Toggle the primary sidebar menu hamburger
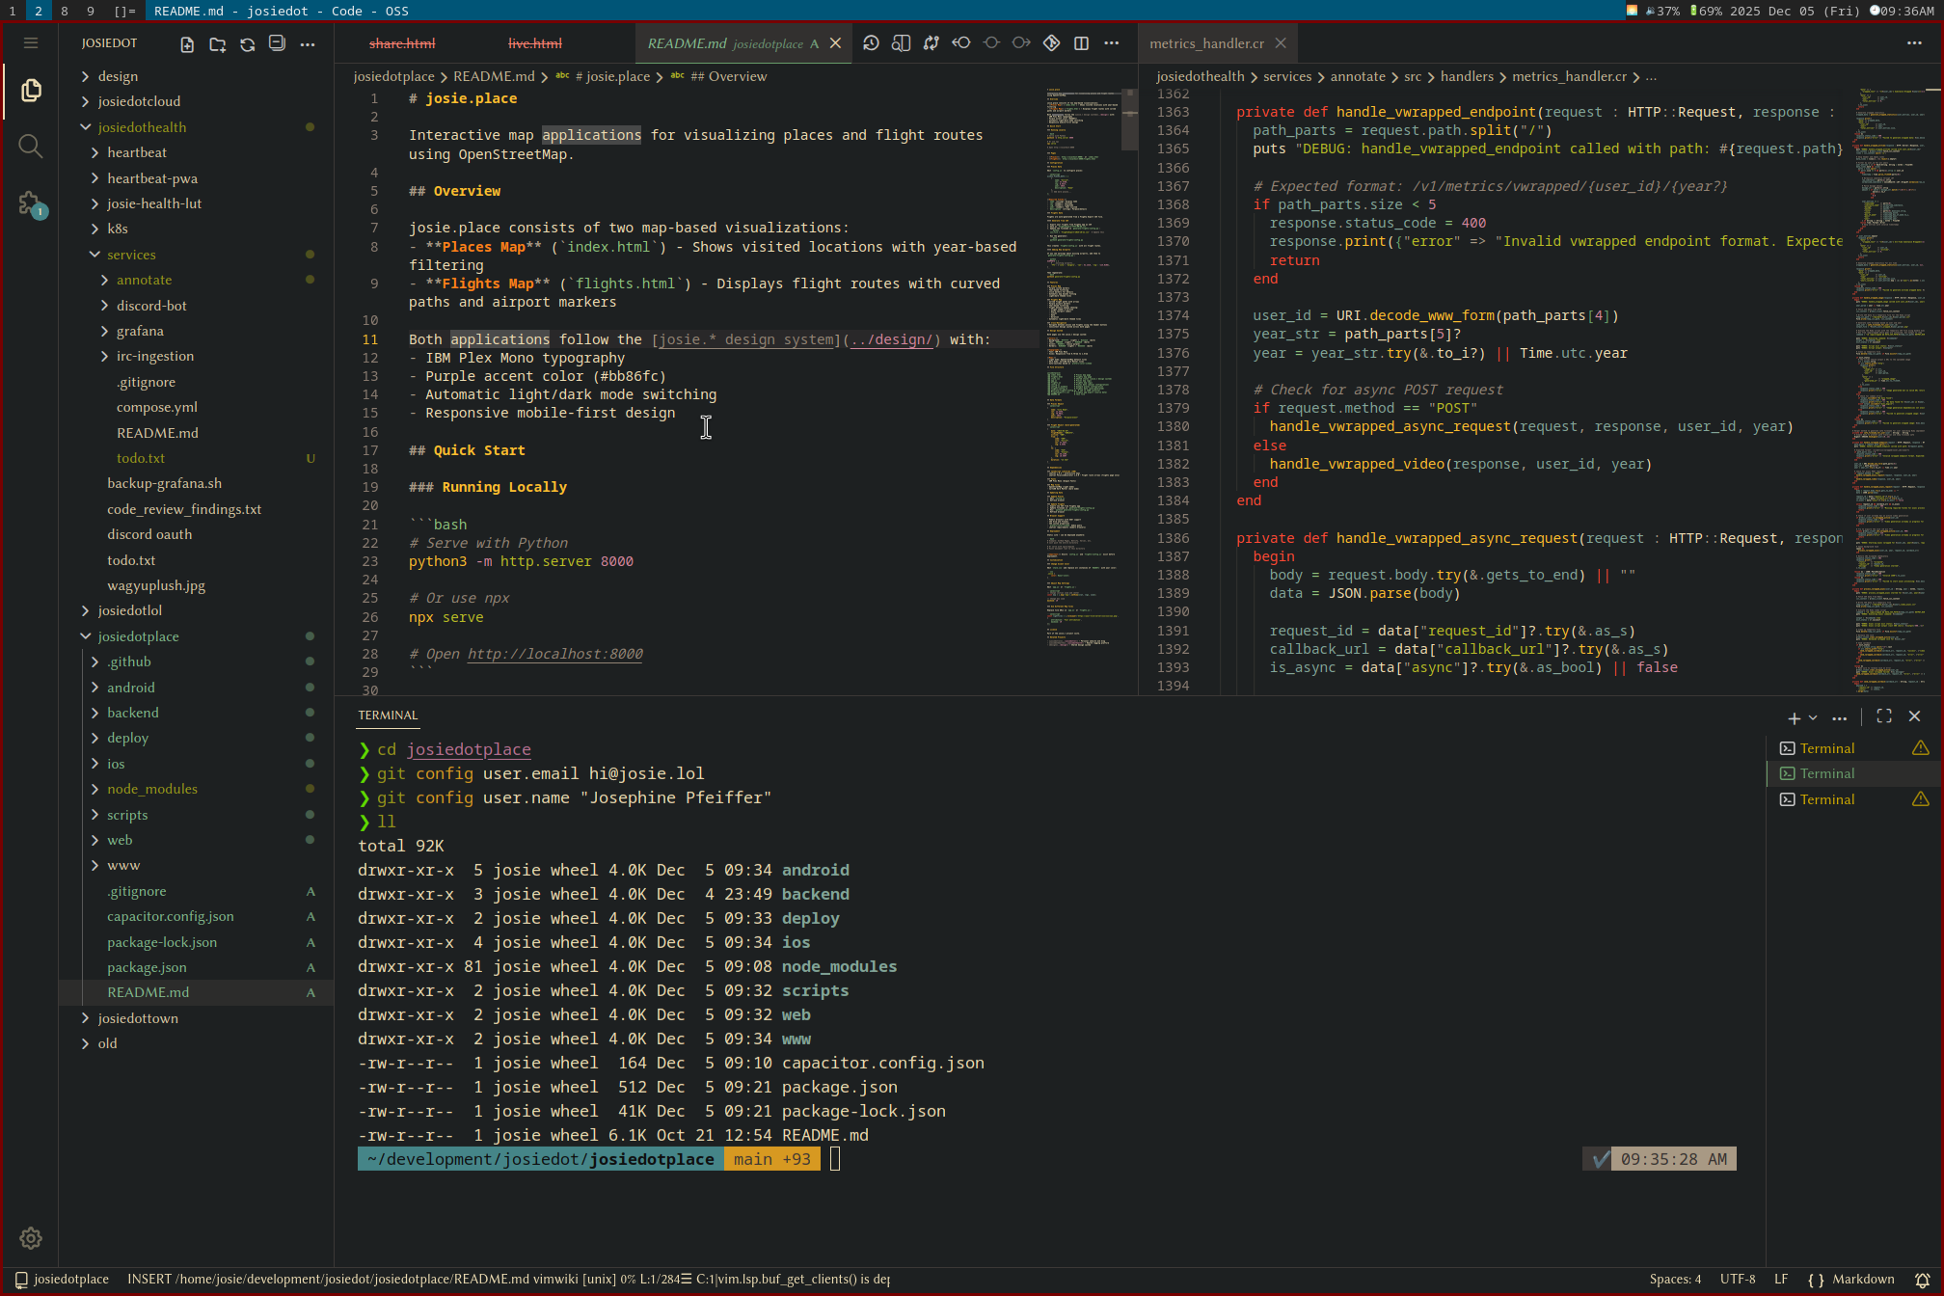The image size is (1944, 1296). click(x=31, y=43)
